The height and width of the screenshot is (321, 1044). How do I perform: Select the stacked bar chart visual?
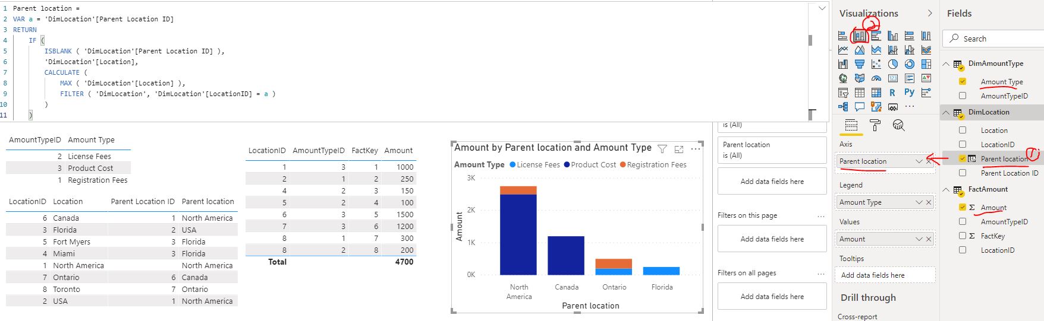click(843, 36)
